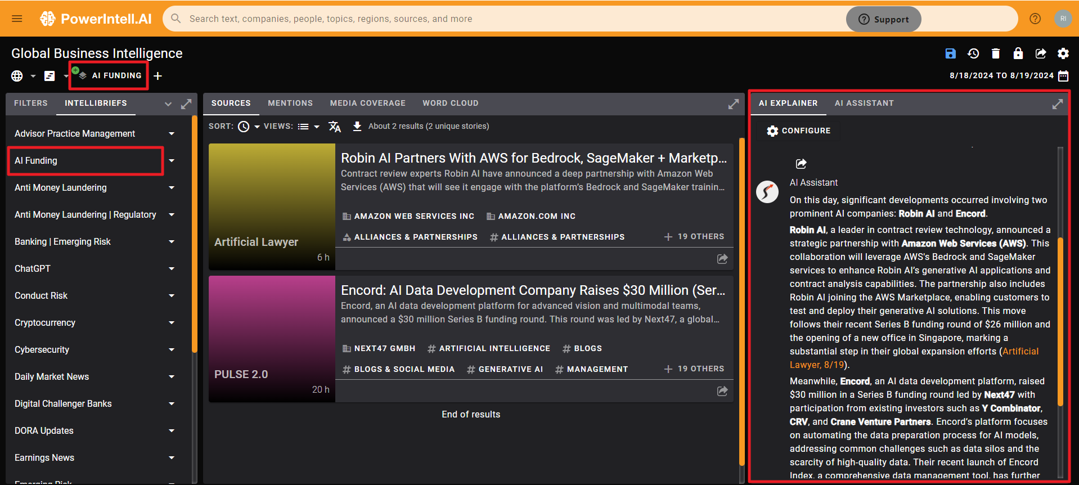Click the Configure button
This screenshot has height=485, width=1079.
[x=798, y=131]
